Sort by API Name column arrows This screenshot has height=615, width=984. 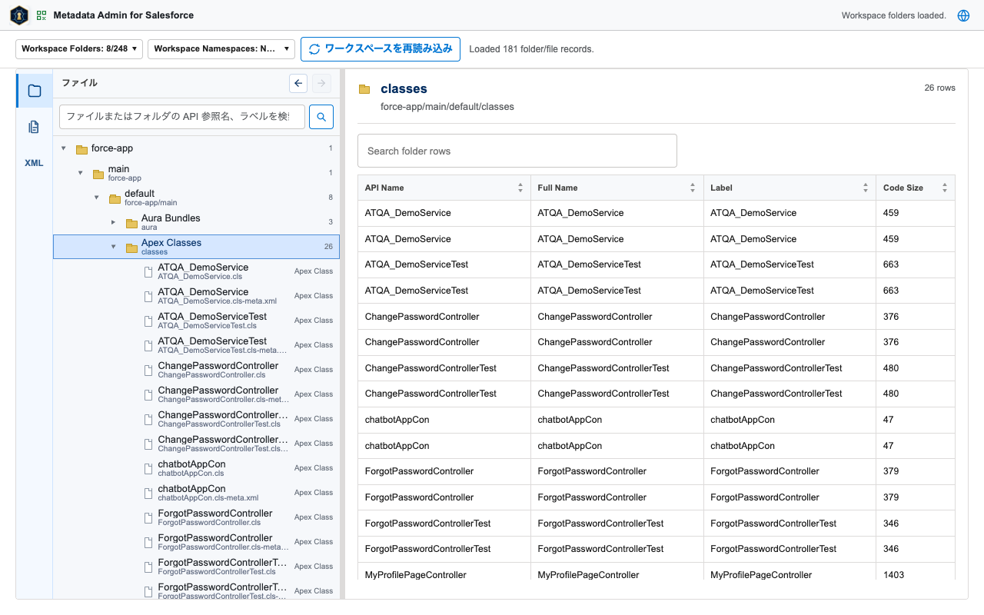520,188
